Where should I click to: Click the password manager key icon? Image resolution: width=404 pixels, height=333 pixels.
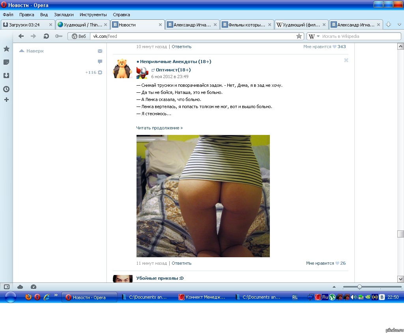[58, 36]
